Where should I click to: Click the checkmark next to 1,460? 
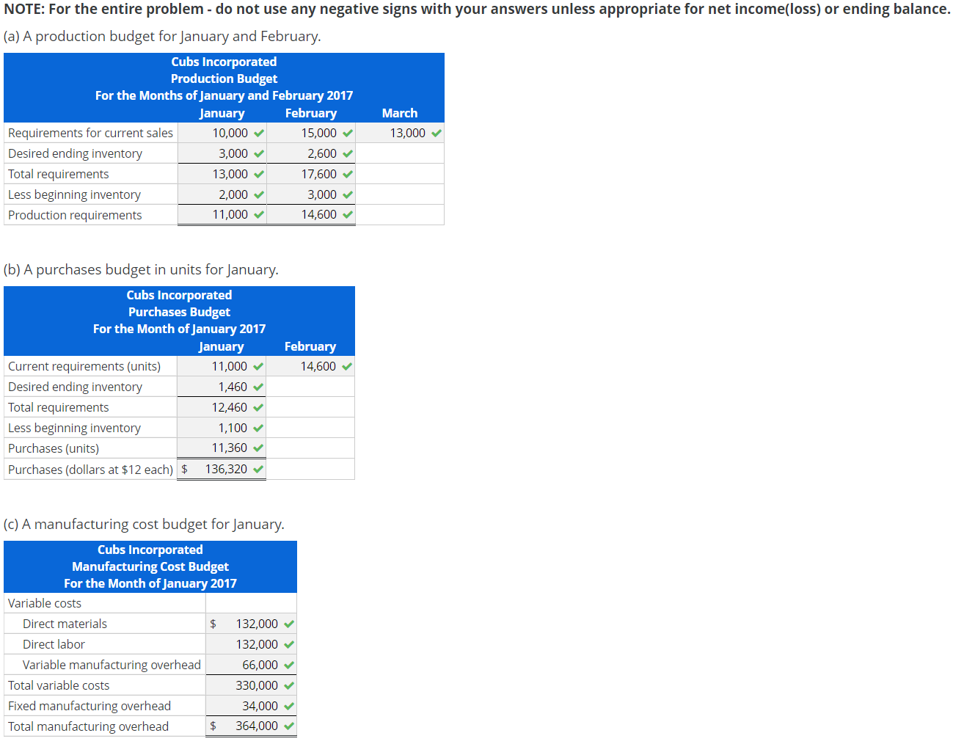[258, 387]
